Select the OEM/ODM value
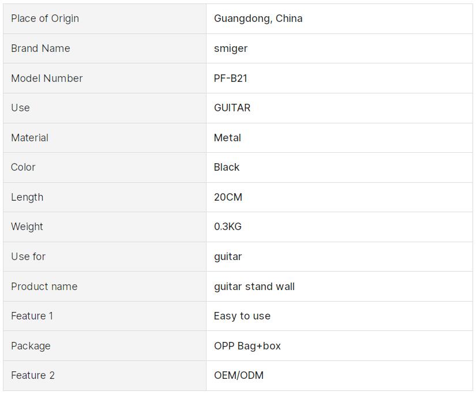476x395 pixels. point(238,375)
